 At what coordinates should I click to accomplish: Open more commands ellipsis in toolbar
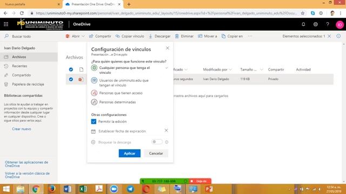[x=250, y=36]
